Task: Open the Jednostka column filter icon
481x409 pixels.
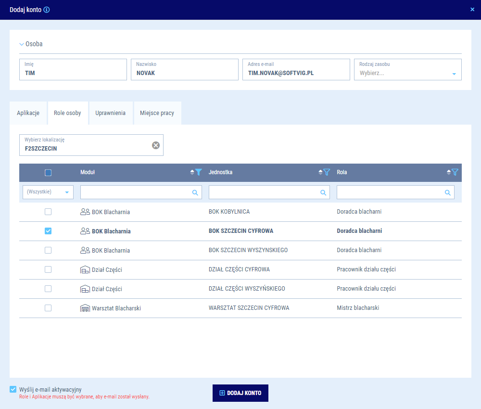Action: pos(327,172)
